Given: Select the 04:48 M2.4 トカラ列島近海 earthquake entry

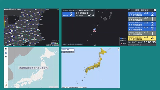Looking at the screenshot, I should [x=142, y=19].
